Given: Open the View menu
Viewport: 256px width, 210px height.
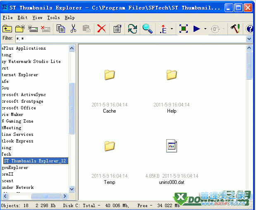Looking at the screenshot, I should [x=37, y=17].
